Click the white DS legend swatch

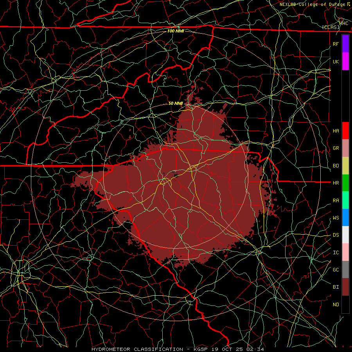pyautogui.click(x=345, y=235)
